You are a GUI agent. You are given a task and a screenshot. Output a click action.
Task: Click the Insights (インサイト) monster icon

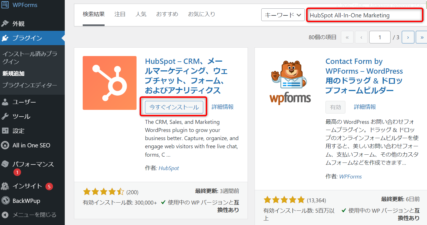tap(5, 186)
